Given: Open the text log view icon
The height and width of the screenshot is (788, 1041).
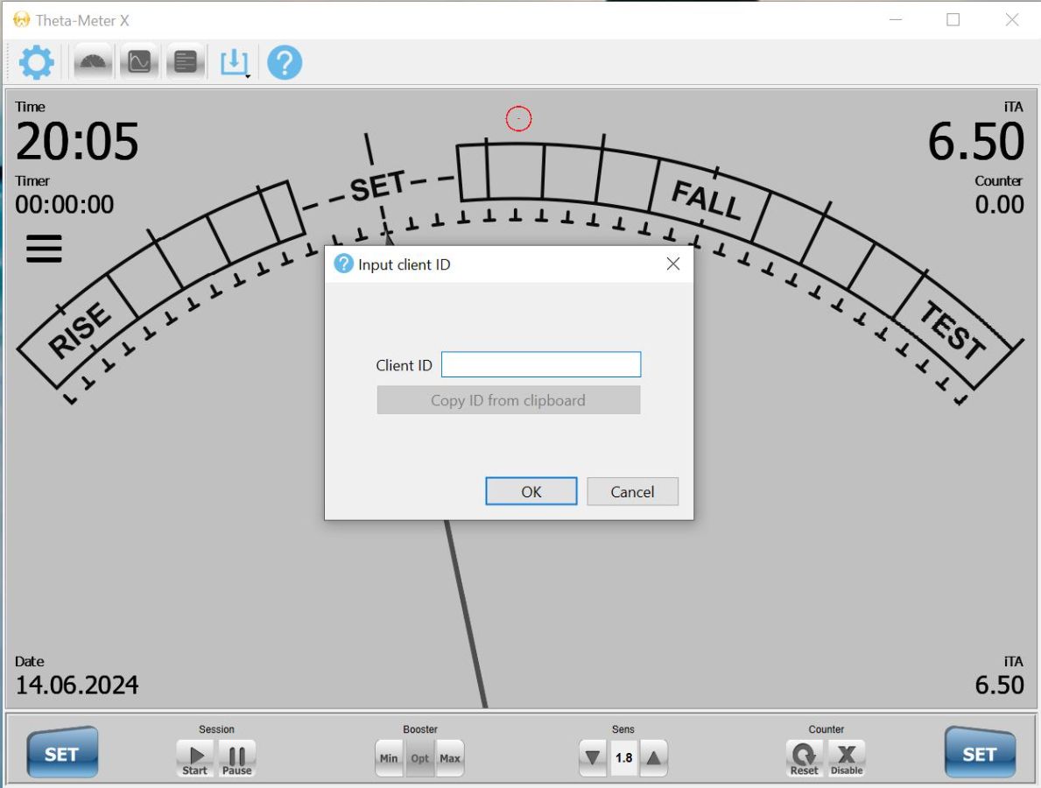Looking at the screenshot, I should [186, 62].
